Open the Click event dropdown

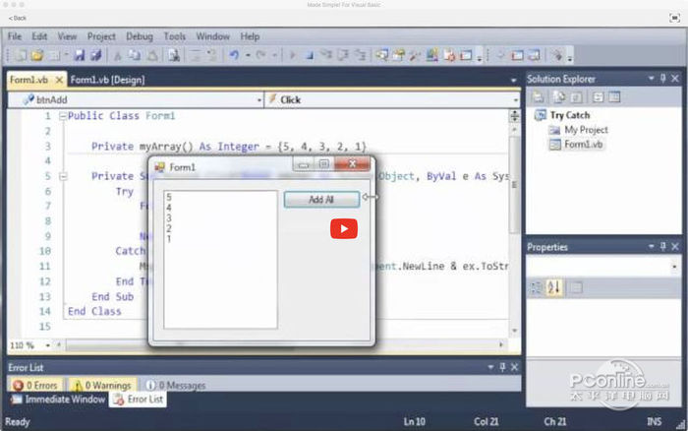tap(514, 99)
